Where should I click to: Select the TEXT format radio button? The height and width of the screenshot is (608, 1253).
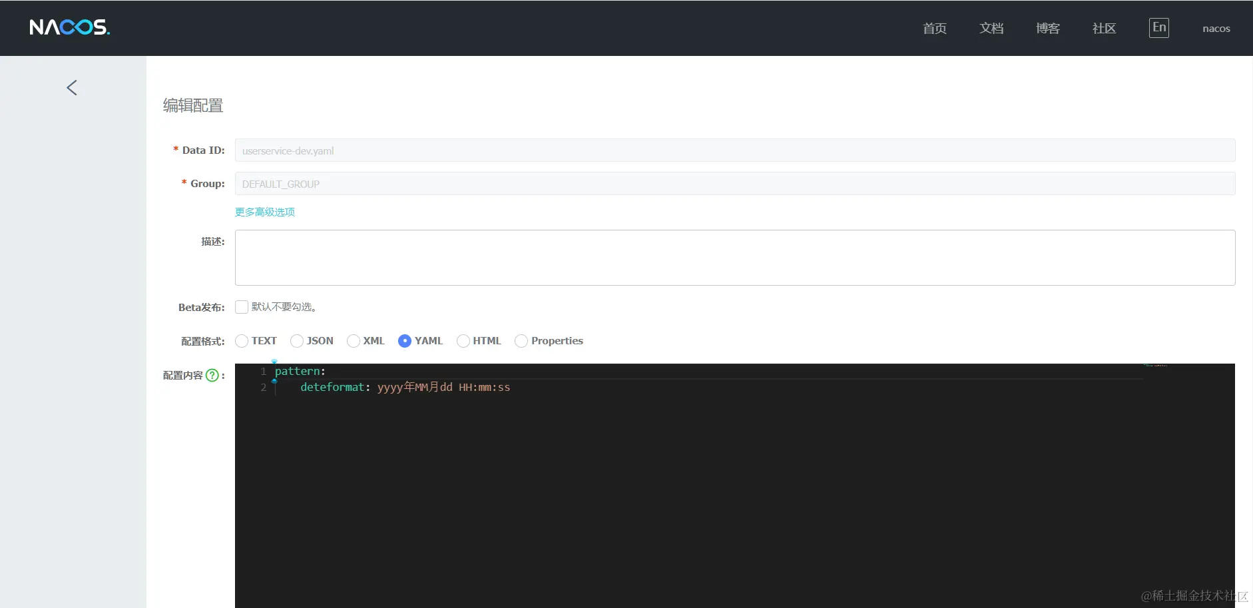pyautogui.click(x=242, y=341)
